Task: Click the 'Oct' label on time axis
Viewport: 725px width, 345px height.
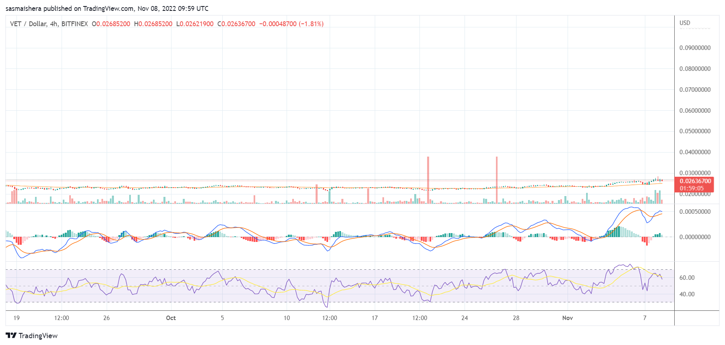Action: (x=171, y=318)
